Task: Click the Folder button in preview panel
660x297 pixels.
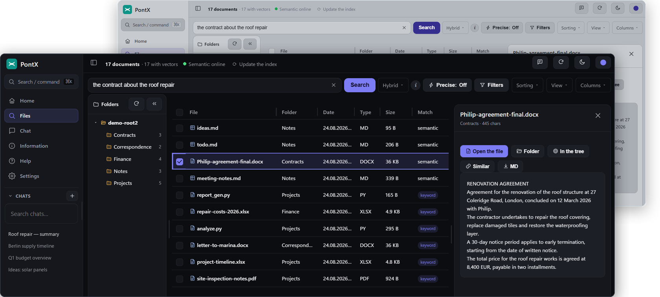Action: [528, 151]
